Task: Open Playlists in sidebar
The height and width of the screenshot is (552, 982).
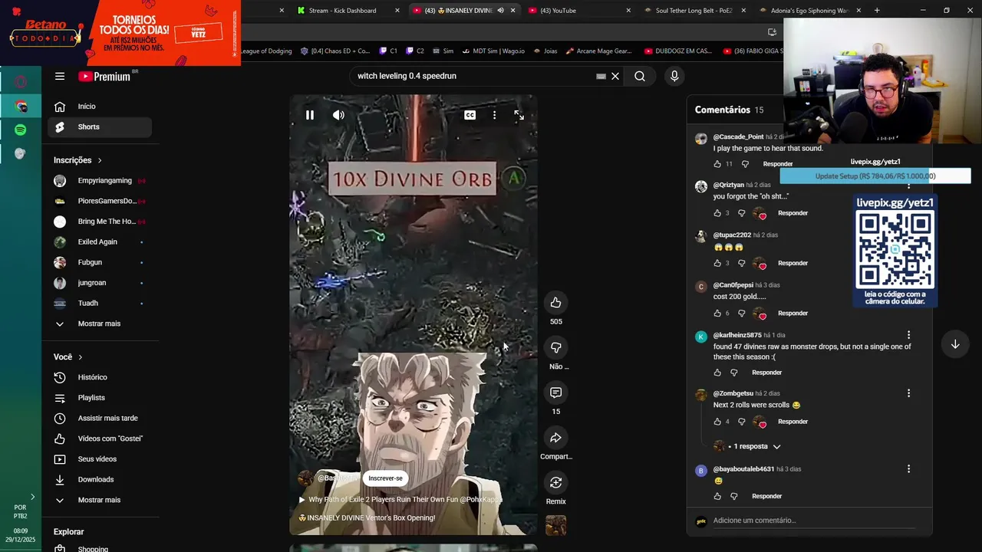Action: pos(100,398)
